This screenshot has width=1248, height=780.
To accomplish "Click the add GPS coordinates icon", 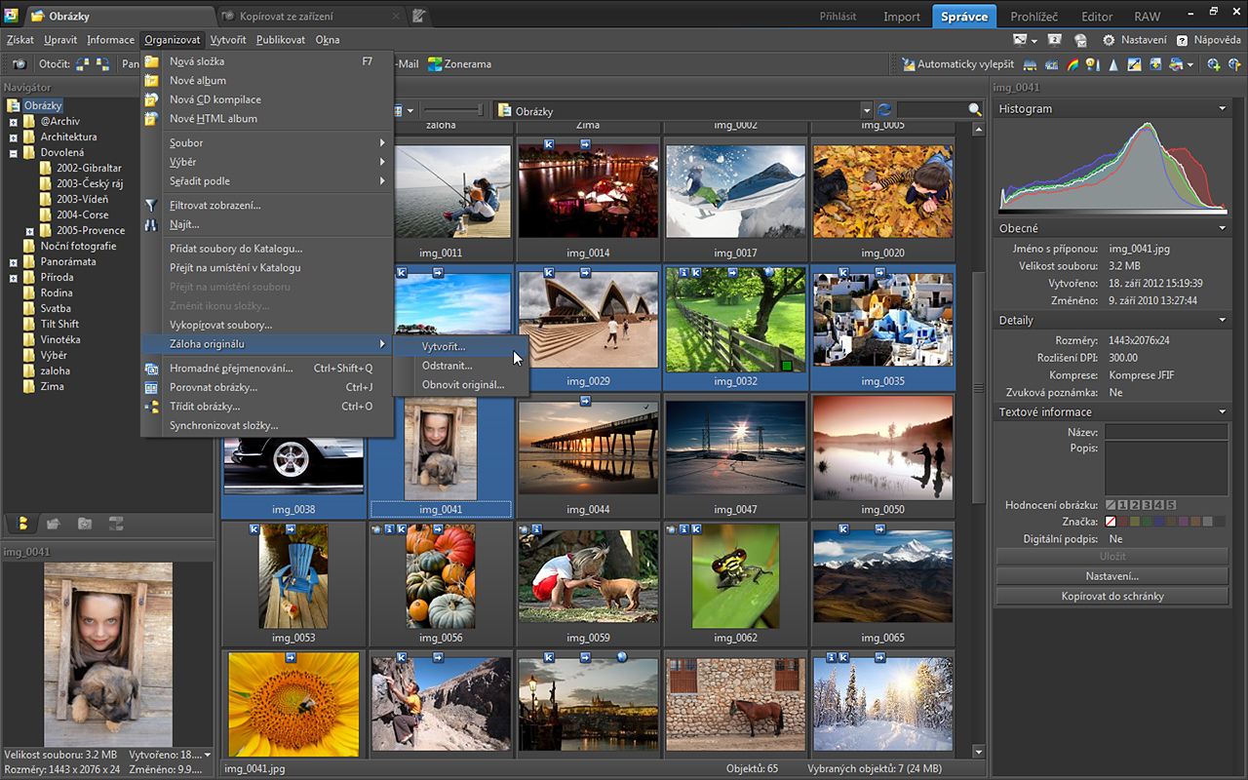I will click(x=1214, y=64).
